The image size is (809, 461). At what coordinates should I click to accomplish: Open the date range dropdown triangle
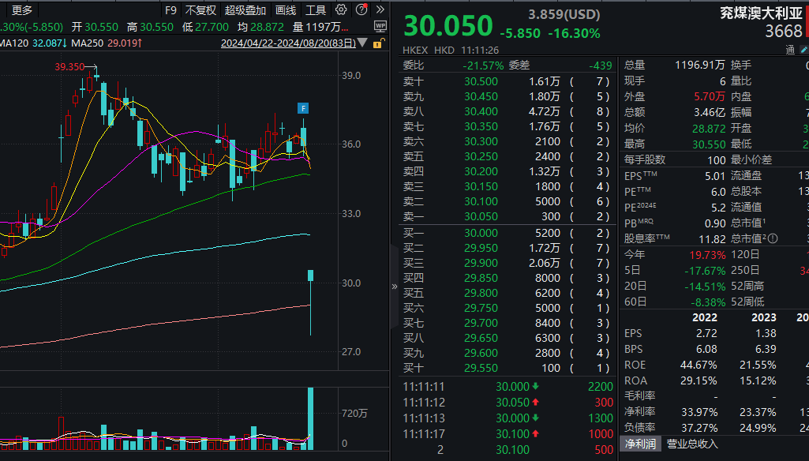tap(362, 43)
